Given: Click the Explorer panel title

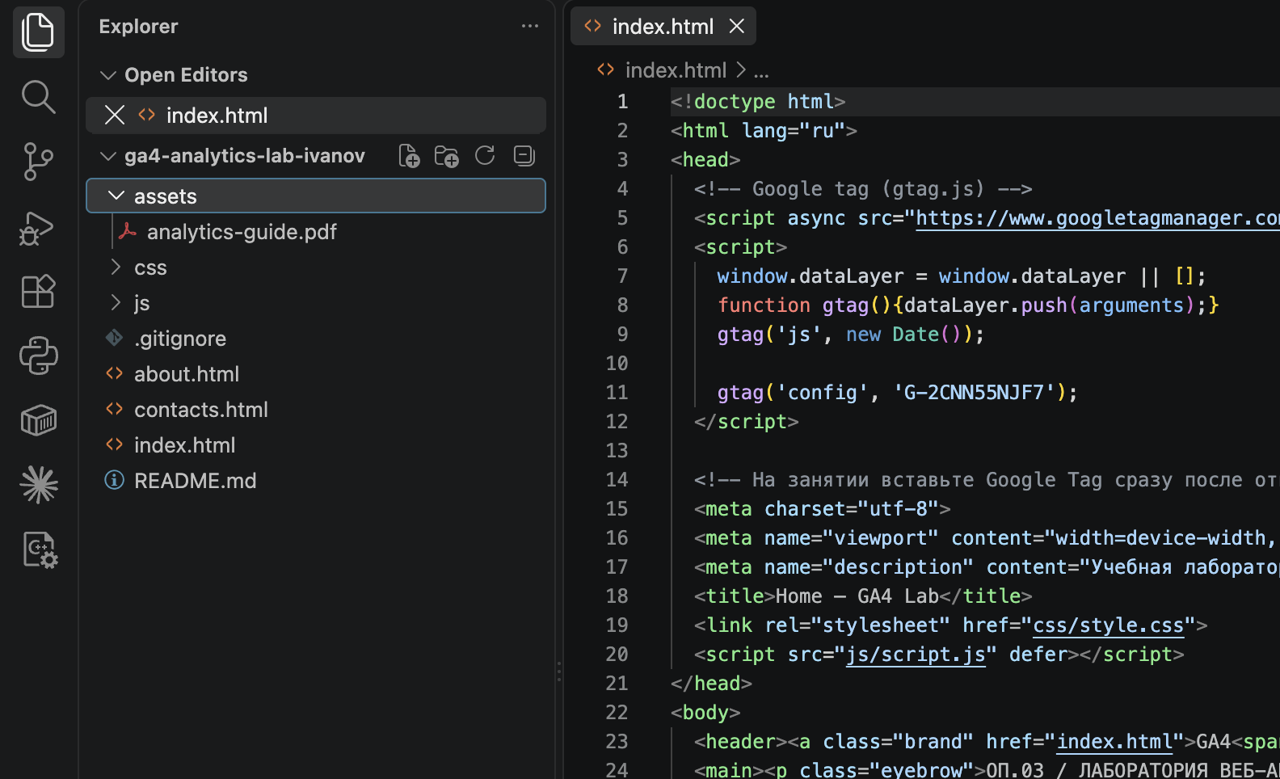Looking at the screenshot, I should [138, 27].
